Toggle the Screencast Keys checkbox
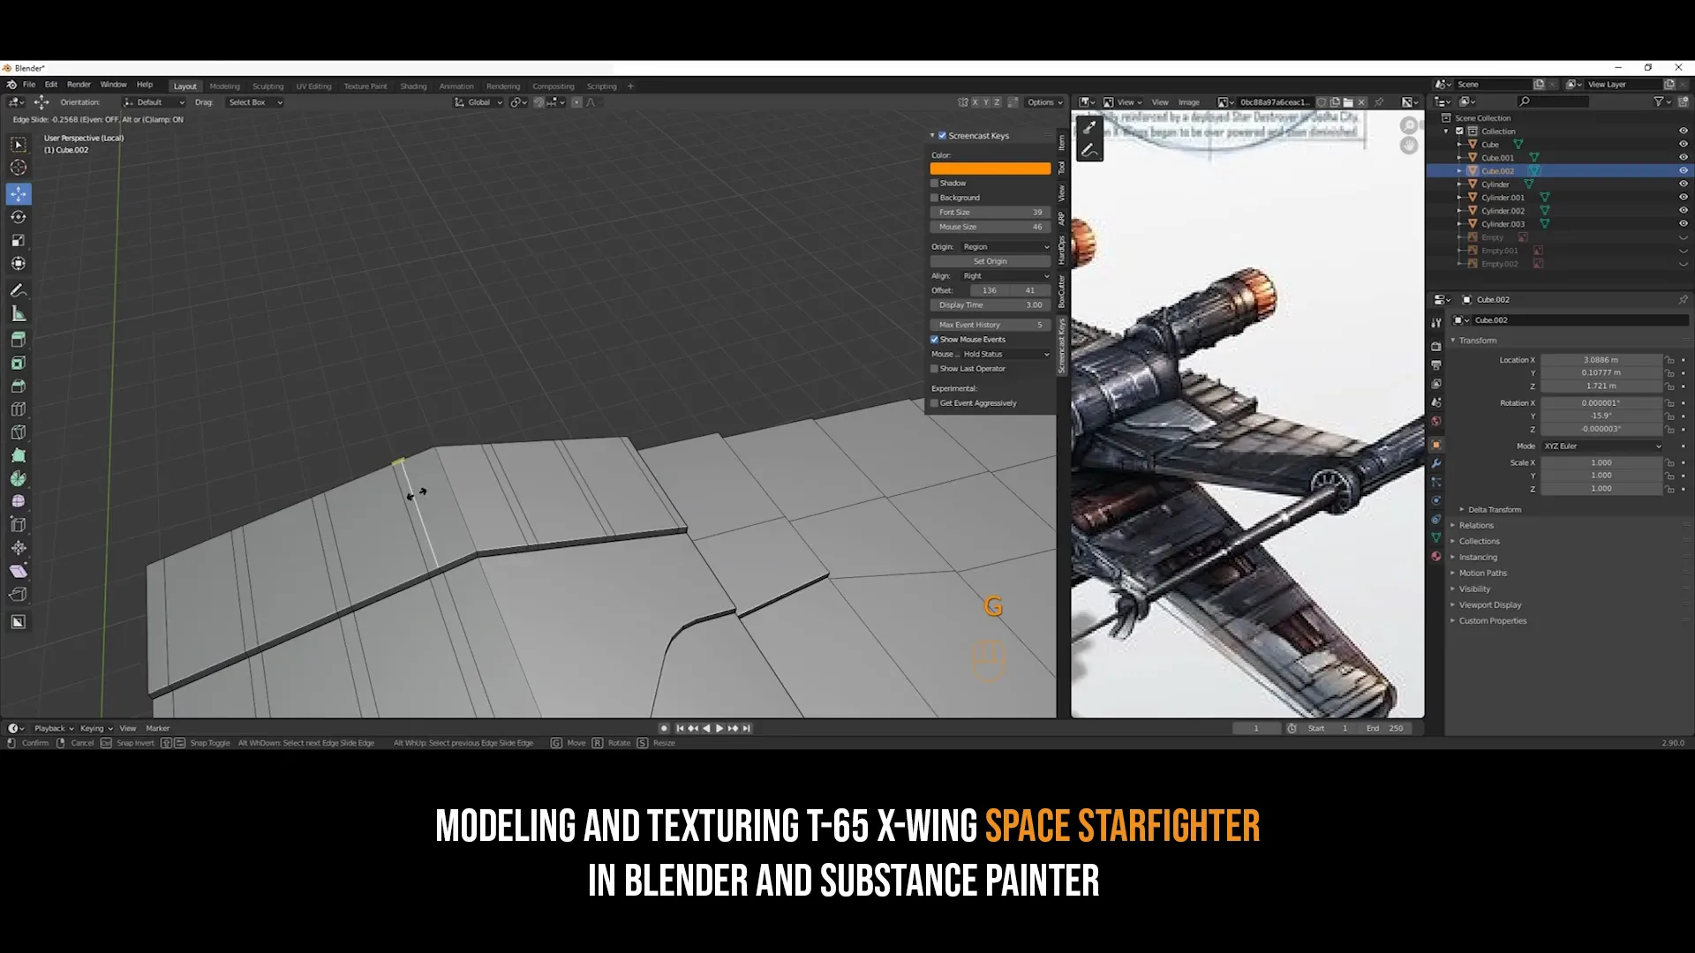 click(x=942, y=136)
